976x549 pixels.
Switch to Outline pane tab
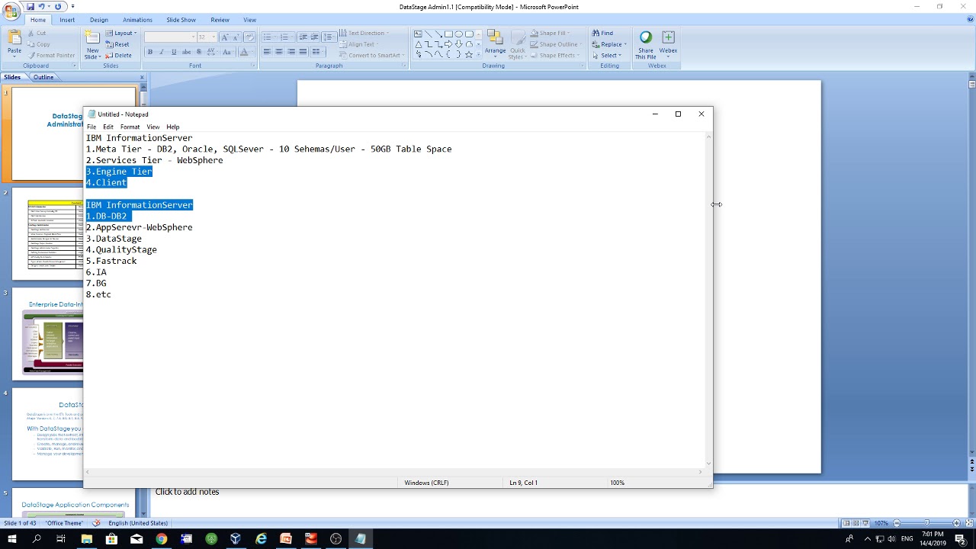[43, 77]
